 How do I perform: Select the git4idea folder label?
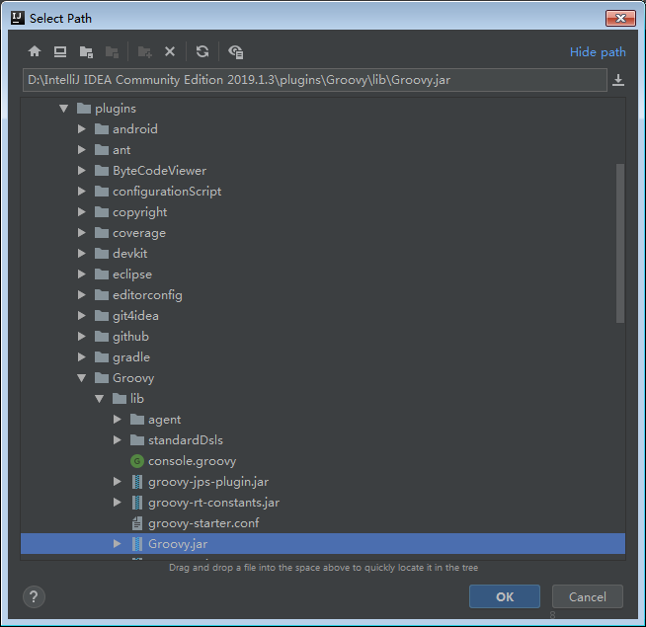pyautogui.click(x=135, y=316)
